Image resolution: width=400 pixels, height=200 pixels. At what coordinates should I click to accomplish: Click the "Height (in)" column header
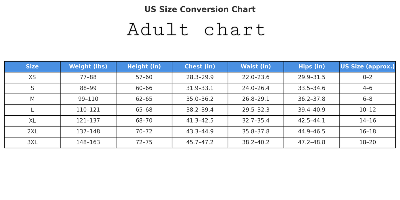point(144,67)
